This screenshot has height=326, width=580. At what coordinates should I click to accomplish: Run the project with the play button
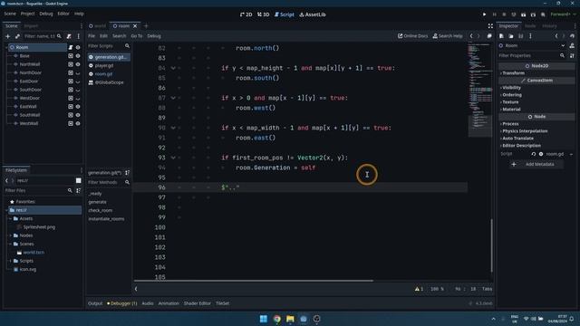click(484, 14)
